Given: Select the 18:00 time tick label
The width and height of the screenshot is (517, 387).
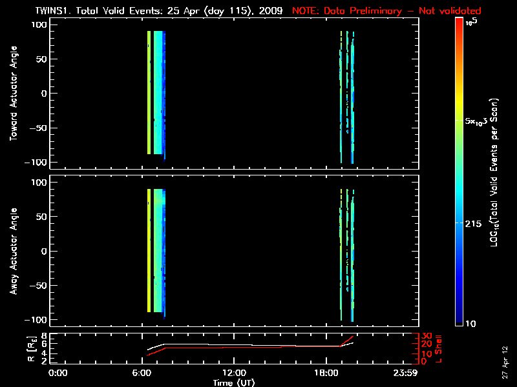Looking at the screenshot, I should tap(321, 373).
